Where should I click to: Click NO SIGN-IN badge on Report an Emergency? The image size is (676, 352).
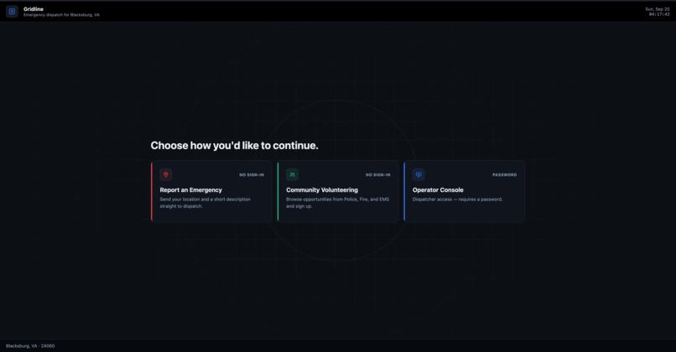pyautogui.click(x=252, y=175)
